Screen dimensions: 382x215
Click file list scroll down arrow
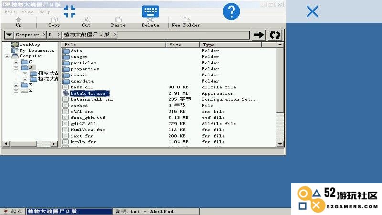(280, 144)
